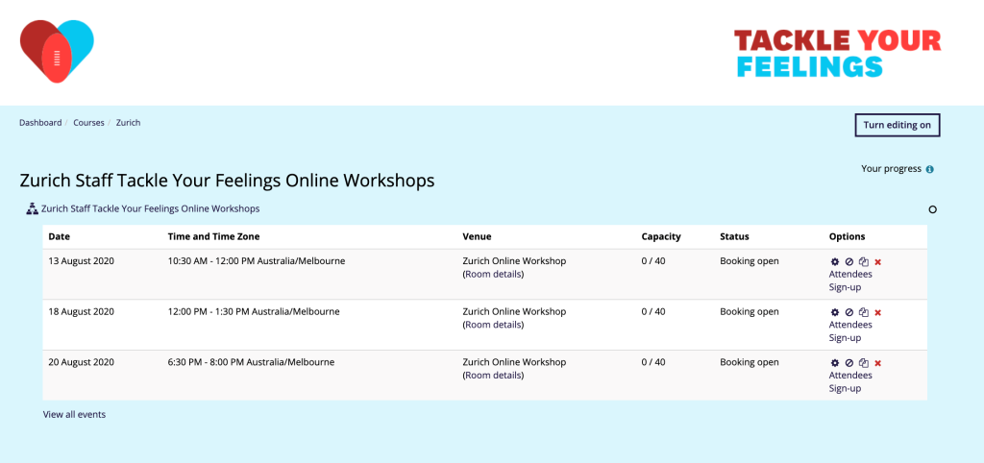This screenshot has height=463, width=984.
Task: Click the cancel icon for the 13 August event
Action: pos(849,261)
